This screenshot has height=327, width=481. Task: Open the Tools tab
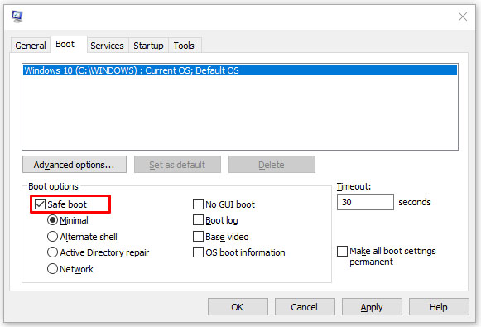[x=184, y=46]
